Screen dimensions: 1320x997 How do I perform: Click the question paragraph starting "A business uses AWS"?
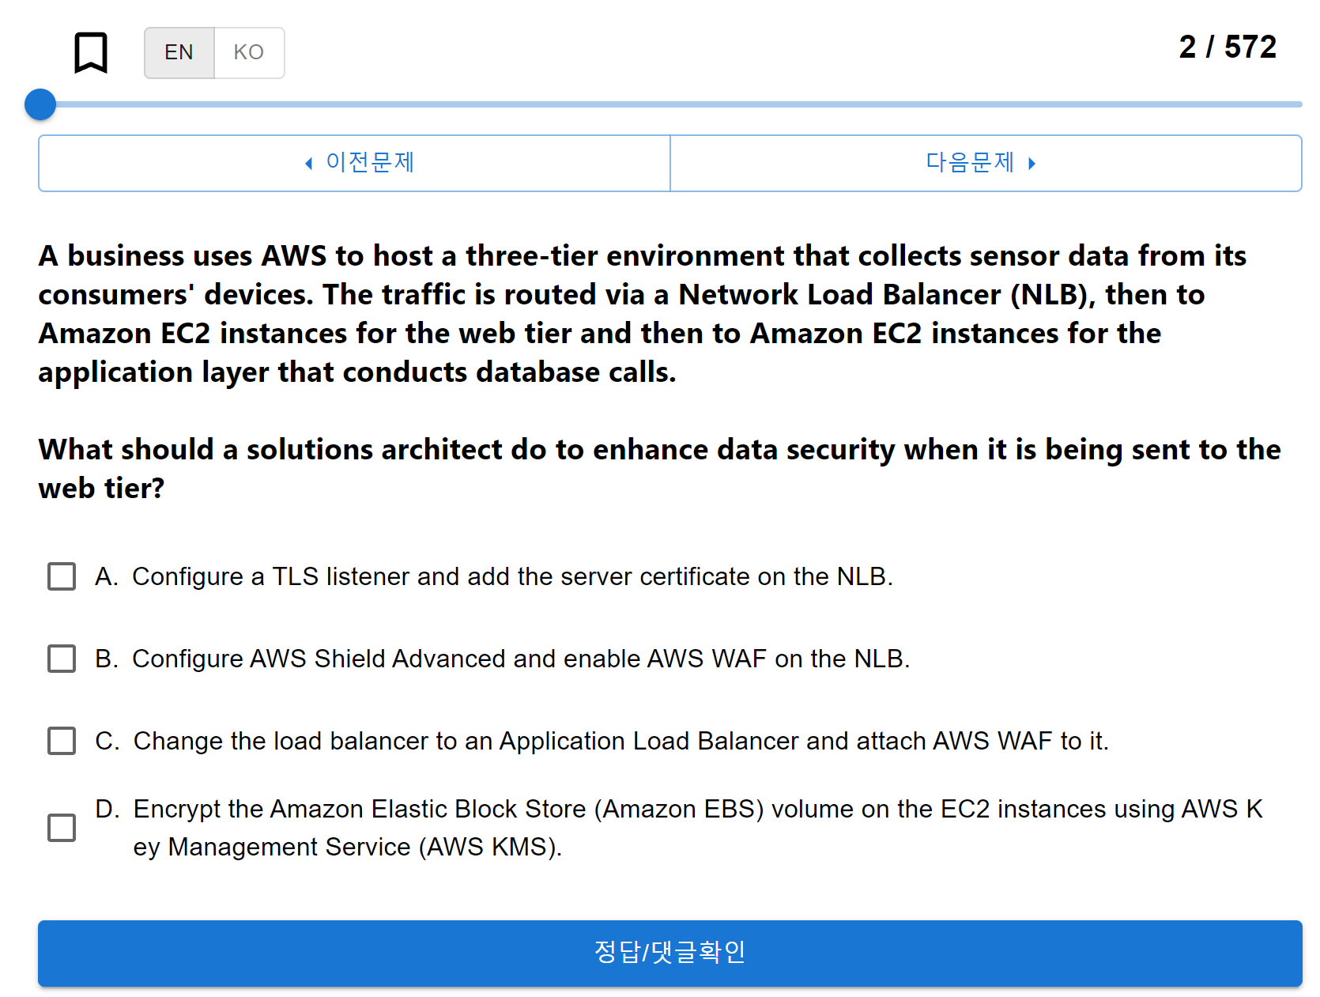pyautogui.click(x=642, y=314)
